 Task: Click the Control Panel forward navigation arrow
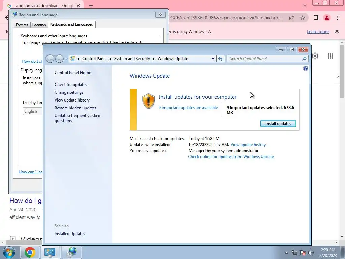point(59,59)
